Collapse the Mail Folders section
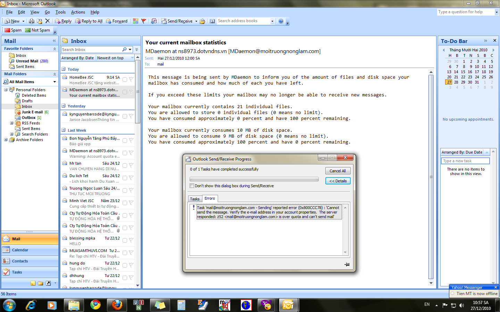This screenshot has height=312, width=500. pyautogui.click(x=55, y=74)
